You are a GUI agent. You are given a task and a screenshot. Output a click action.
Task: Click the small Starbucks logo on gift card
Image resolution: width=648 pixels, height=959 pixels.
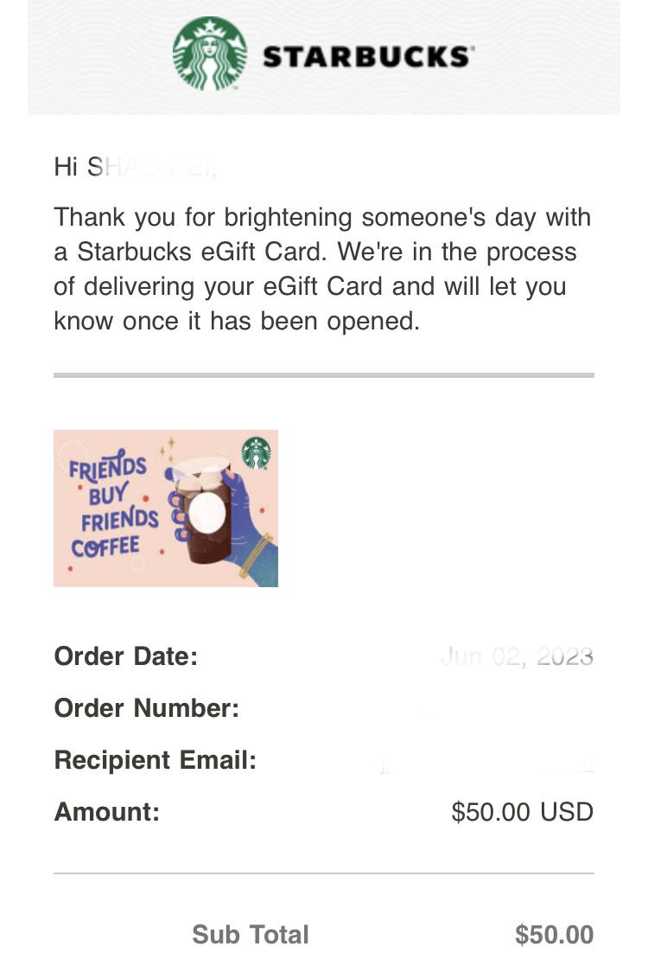pyautogui.click(x=256, y=452)
